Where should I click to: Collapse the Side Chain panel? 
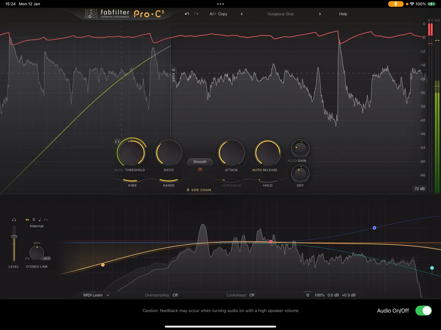[199, 190]
